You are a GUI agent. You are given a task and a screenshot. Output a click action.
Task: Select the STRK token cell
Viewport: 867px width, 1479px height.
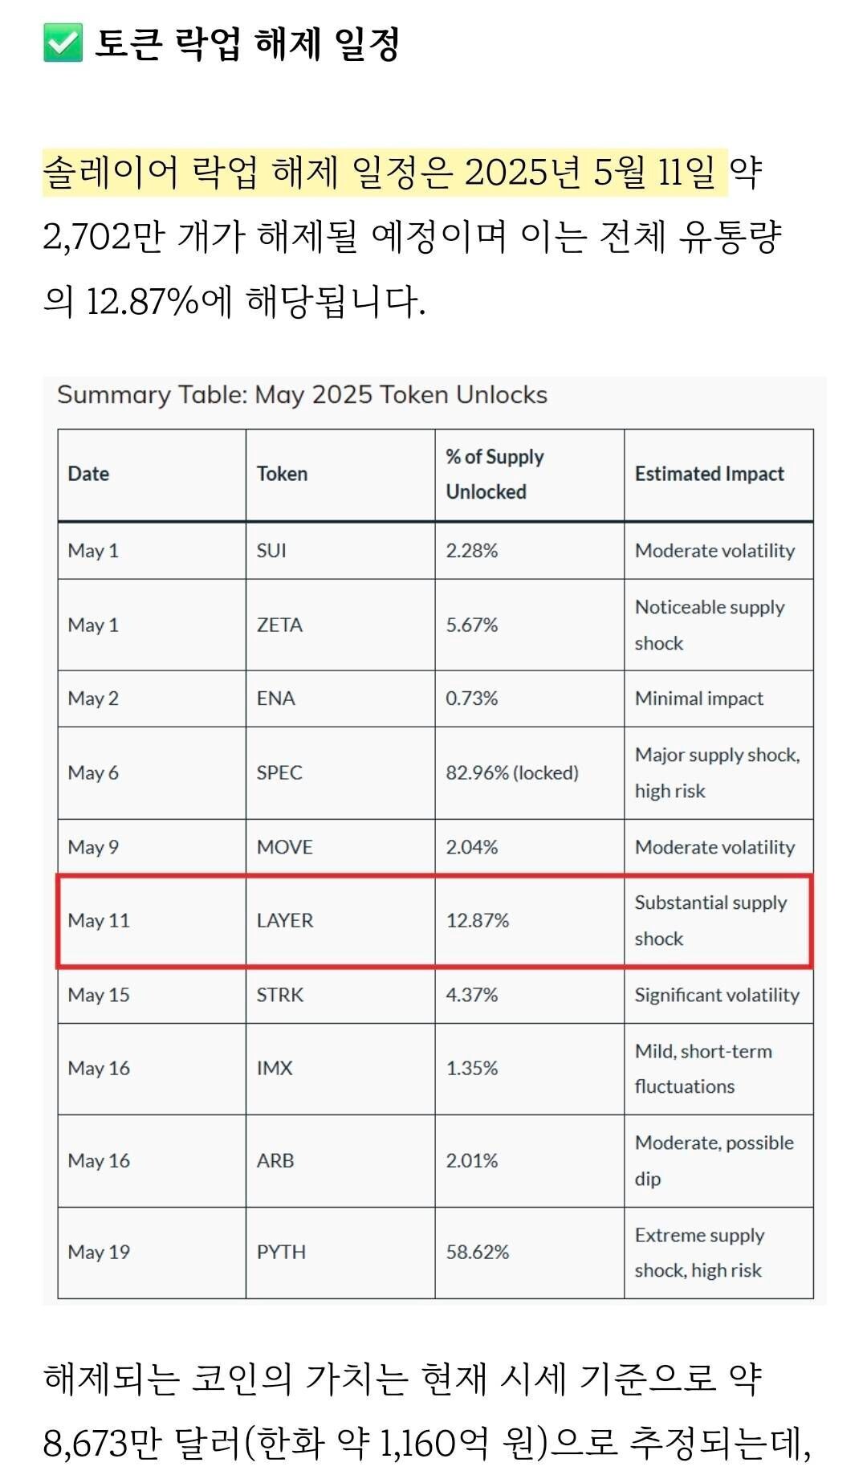[280, 995]
